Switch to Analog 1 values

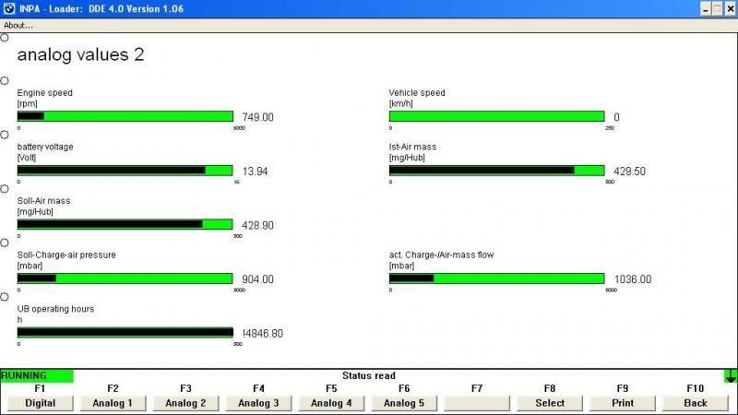[113, 403]
